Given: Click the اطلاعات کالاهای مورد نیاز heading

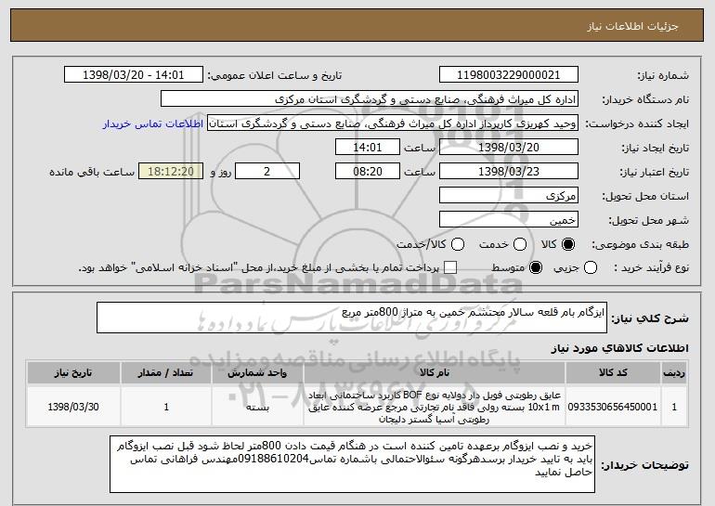Looking at the screenshot, I should pos(619,348).
